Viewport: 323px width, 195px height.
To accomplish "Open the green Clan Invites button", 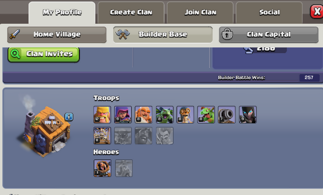I will (43, 54).
